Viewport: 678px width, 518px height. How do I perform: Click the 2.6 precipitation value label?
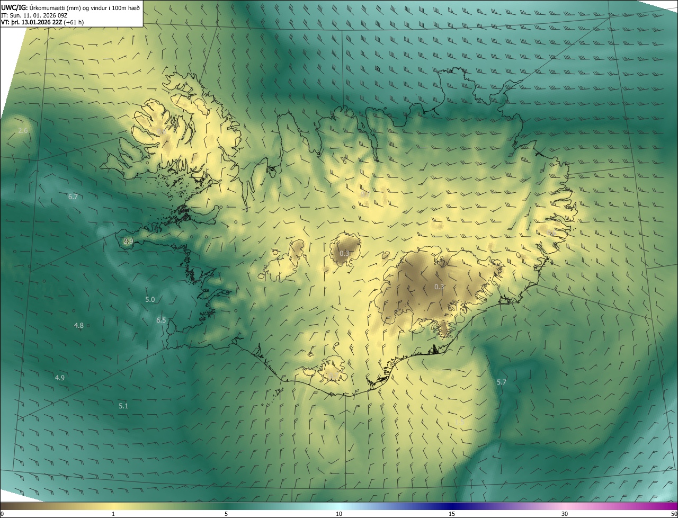[23, 130]
